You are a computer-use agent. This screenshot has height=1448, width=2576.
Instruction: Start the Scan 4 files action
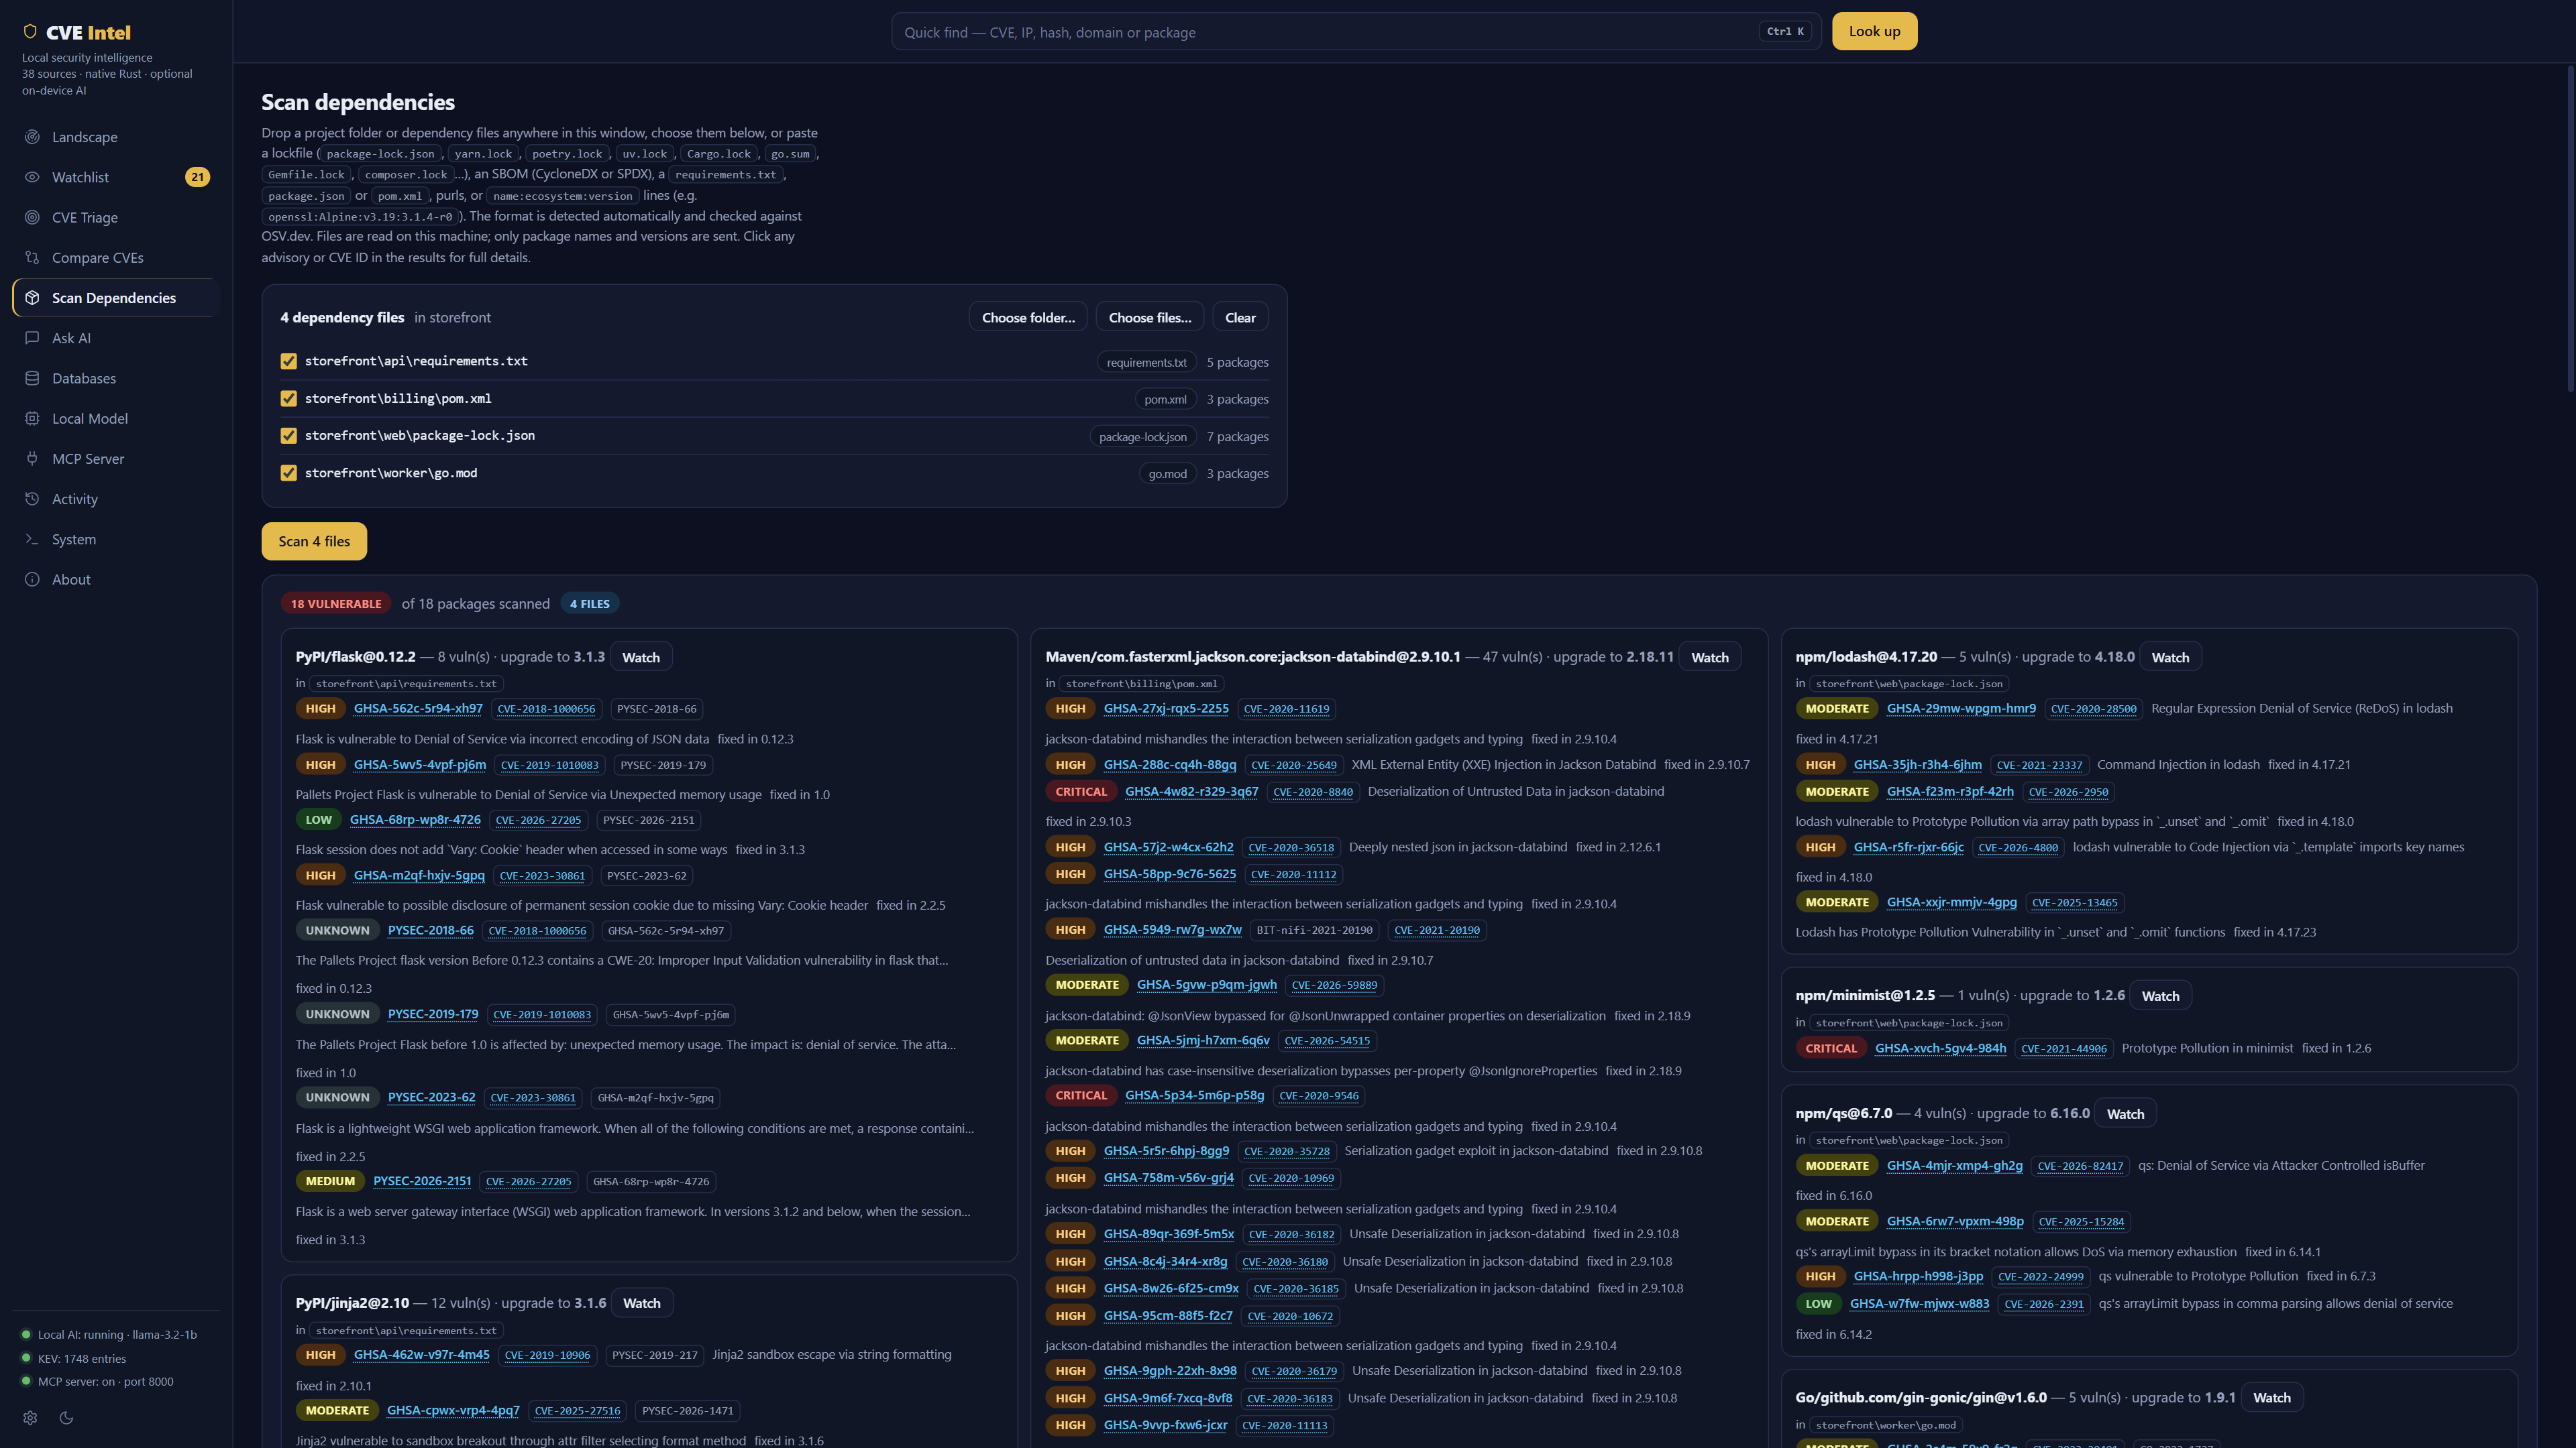pos(314,540)
